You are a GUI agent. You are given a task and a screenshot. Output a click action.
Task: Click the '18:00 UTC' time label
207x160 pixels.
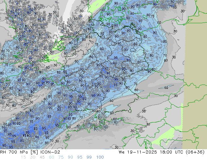click(171, 152)
